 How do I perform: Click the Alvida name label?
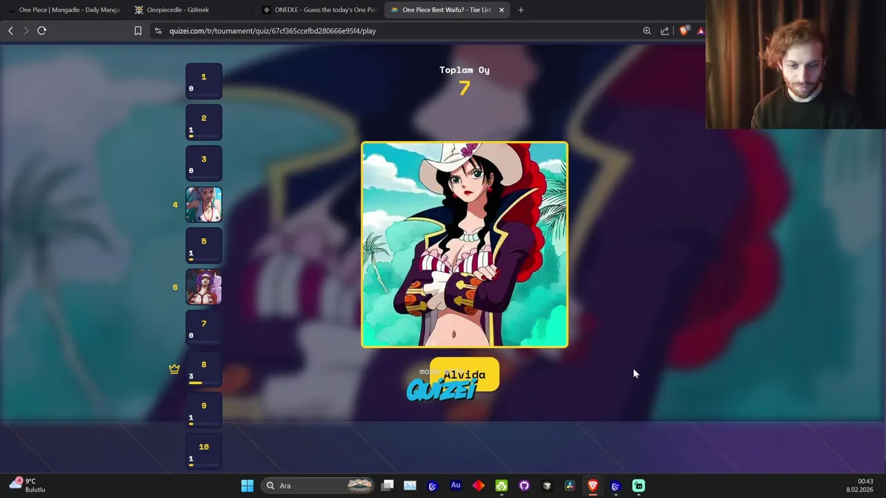[464, 374]
